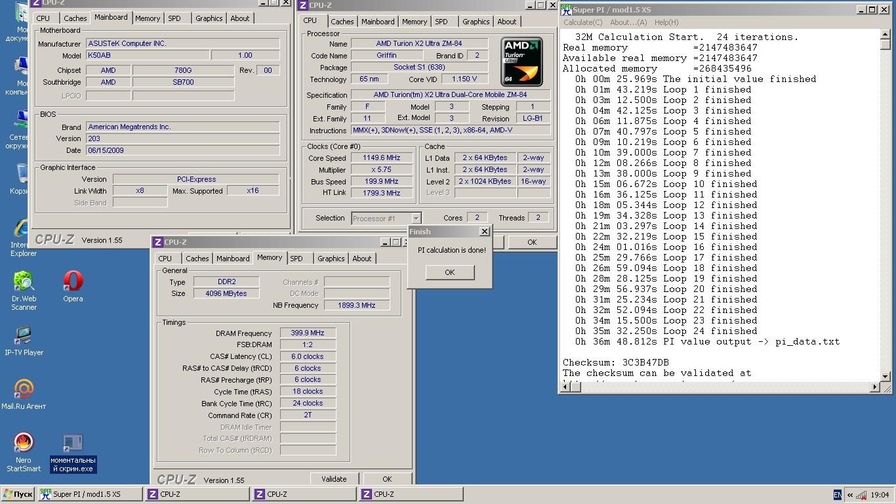The image size is (896, 504).
Task: Select CPU tab in Memory window
Action: [x=165, y=259]
